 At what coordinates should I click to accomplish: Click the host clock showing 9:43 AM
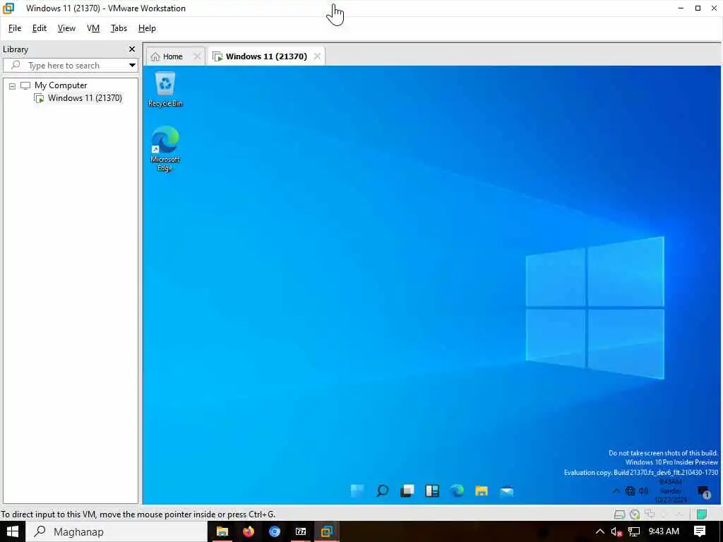(x=664, y=531)
